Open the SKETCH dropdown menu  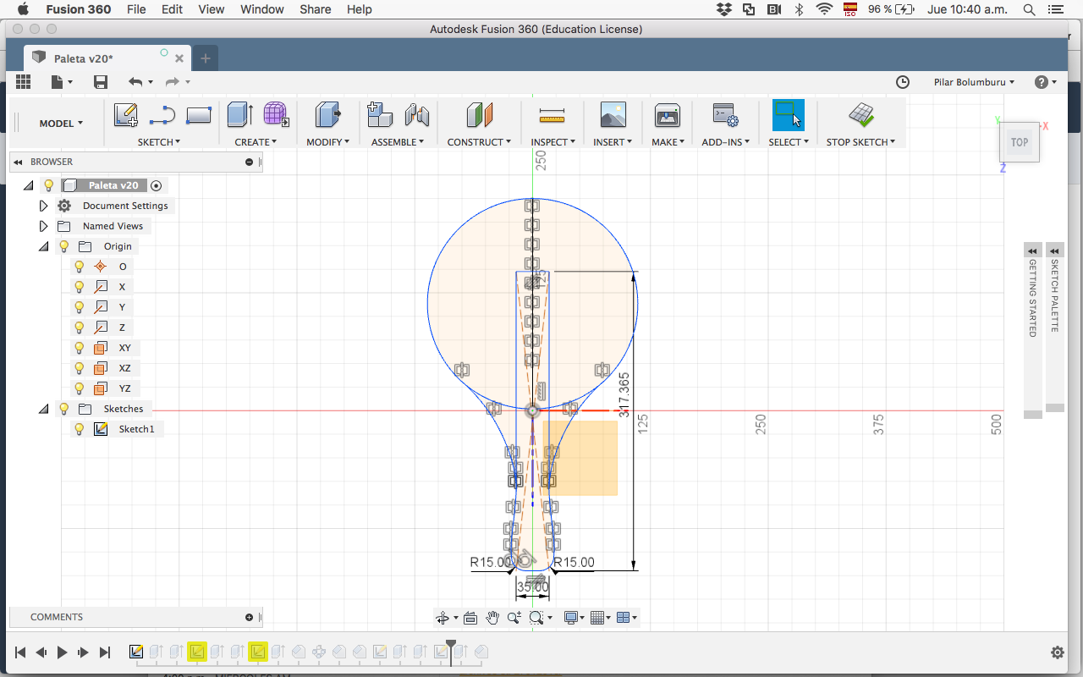[x=160, y=142]
